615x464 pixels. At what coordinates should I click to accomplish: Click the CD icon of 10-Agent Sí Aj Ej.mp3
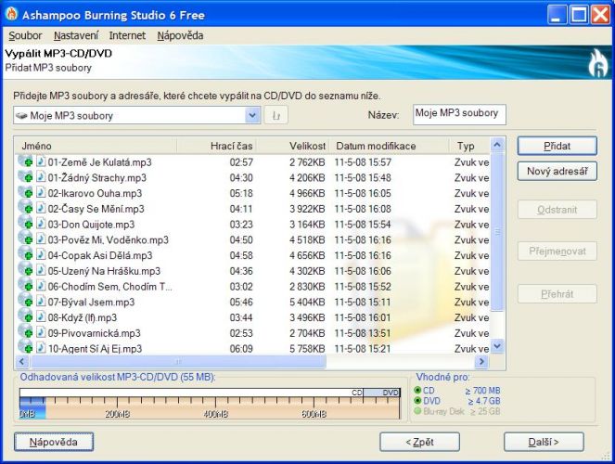point(25,347)
